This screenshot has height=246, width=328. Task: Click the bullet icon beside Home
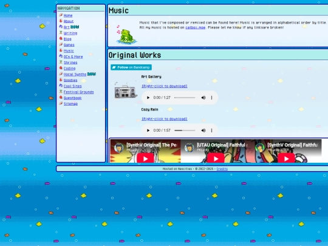click(x=61, y=15)
